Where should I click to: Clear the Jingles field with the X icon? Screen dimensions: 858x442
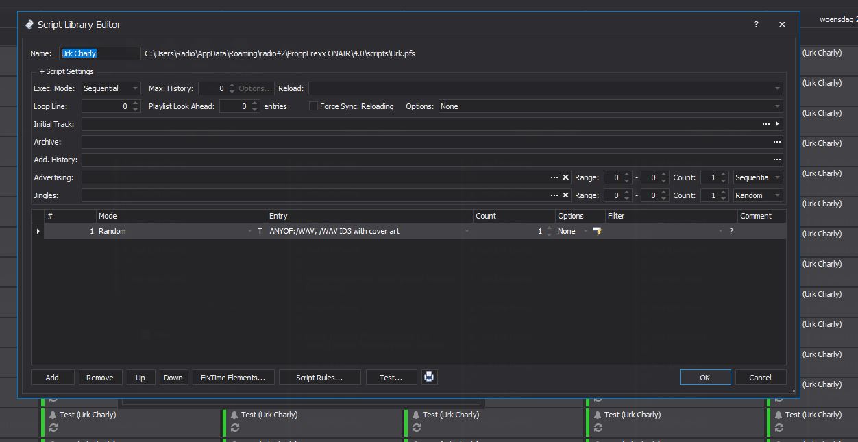tap(565, 195)
